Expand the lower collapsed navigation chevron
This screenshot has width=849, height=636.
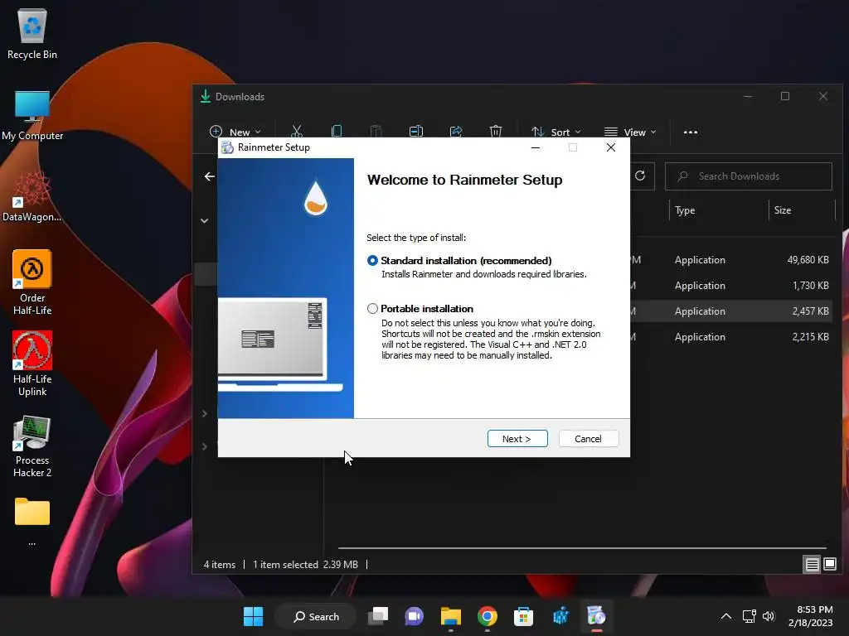pos(204,446)
